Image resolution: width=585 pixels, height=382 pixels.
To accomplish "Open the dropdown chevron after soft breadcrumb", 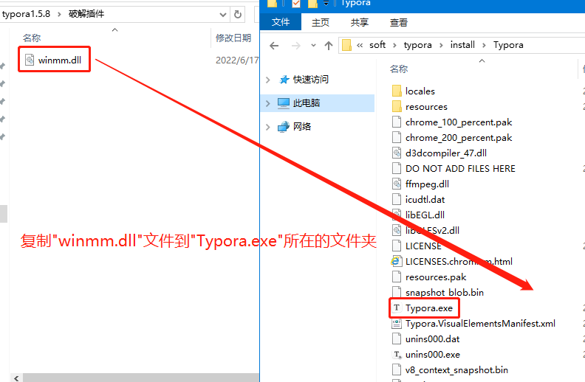I will 394,45.
